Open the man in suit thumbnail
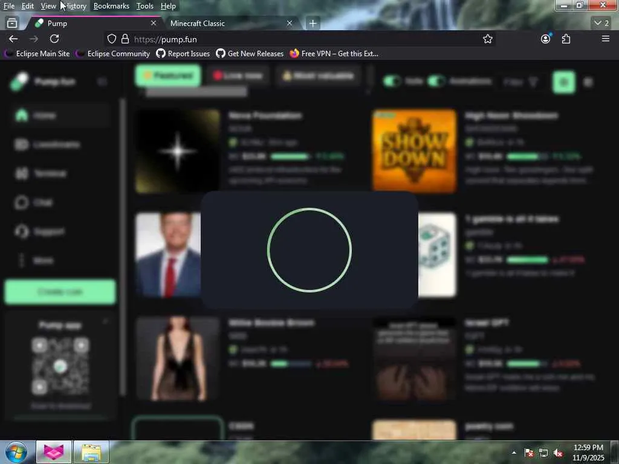Image resolution: width=619 pixels, height=464 pixels. point(168,254)
